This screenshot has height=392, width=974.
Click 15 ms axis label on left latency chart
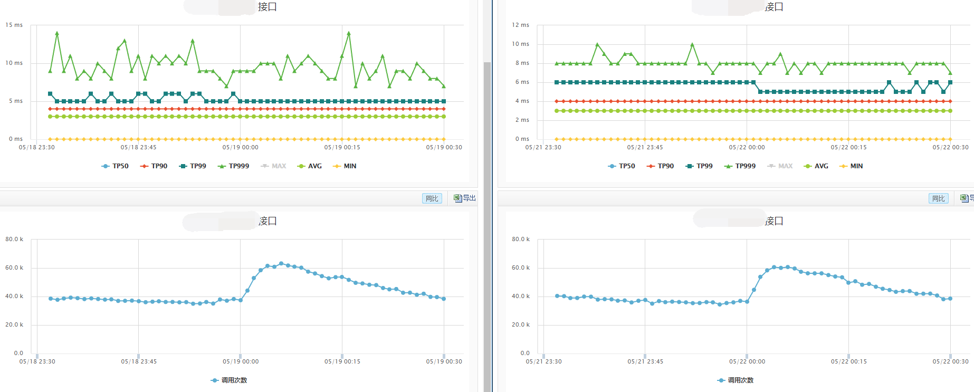pos(14,25)
